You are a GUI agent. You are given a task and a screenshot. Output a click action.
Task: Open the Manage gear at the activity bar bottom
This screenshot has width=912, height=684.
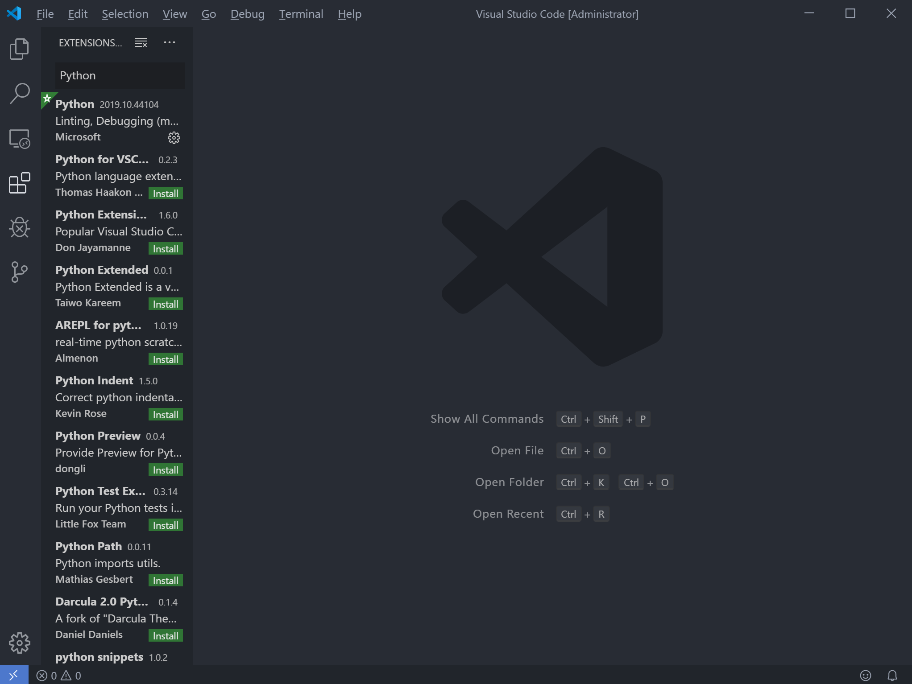click(19, 643)
